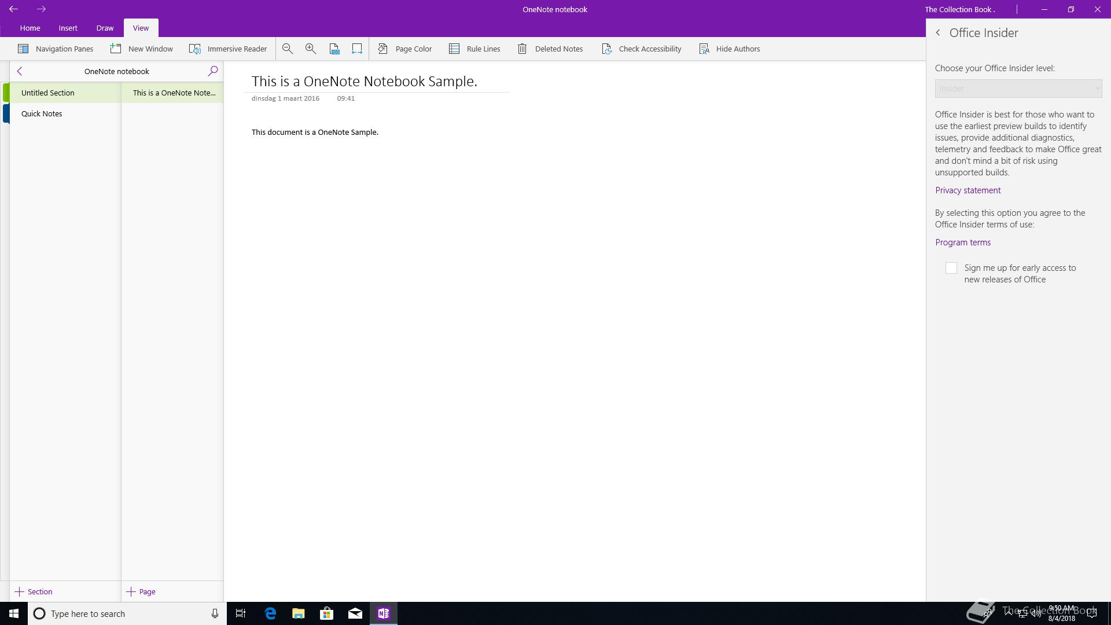Add a new Page

(141, 591)
